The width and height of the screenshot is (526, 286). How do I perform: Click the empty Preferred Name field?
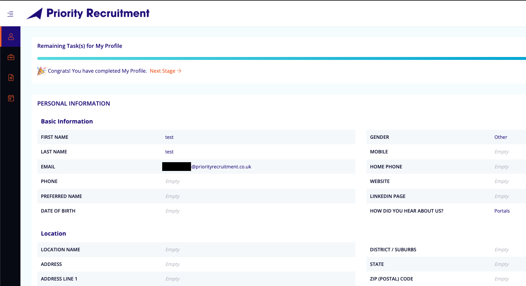(172, 196)
